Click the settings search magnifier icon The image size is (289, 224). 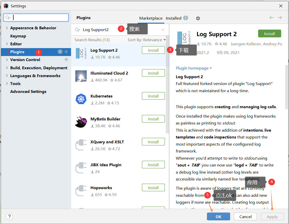(8, 18)
